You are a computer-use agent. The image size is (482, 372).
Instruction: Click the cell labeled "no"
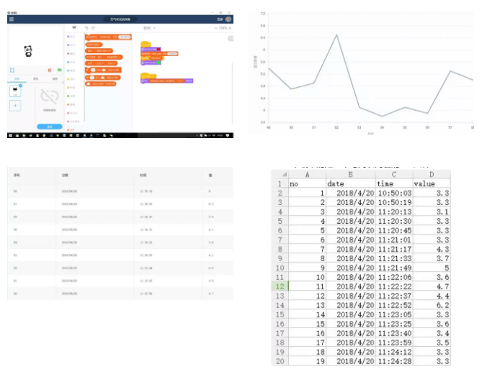tap(307, 184)
